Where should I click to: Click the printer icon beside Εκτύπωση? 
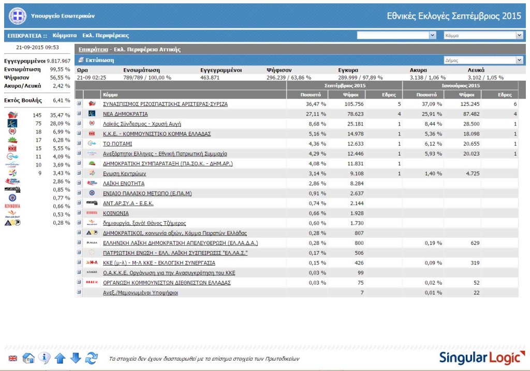81,60
